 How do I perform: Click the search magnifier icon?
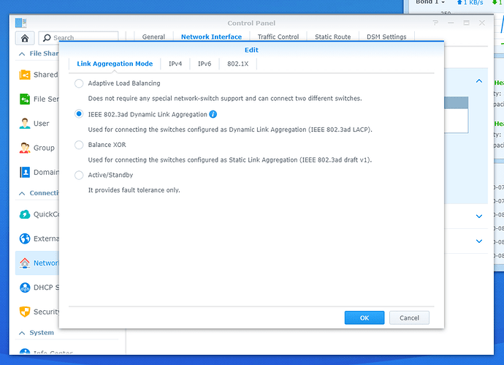coord(47,37)
